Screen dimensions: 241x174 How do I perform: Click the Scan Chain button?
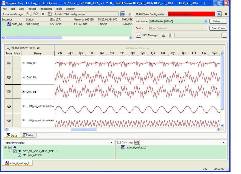pos(218,28)
